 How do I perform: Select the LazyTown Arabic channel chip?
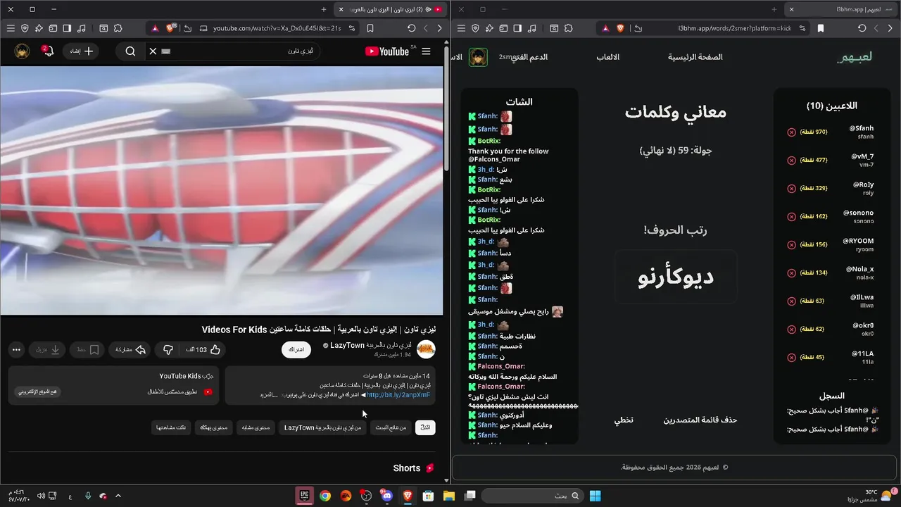coord(322,427)
